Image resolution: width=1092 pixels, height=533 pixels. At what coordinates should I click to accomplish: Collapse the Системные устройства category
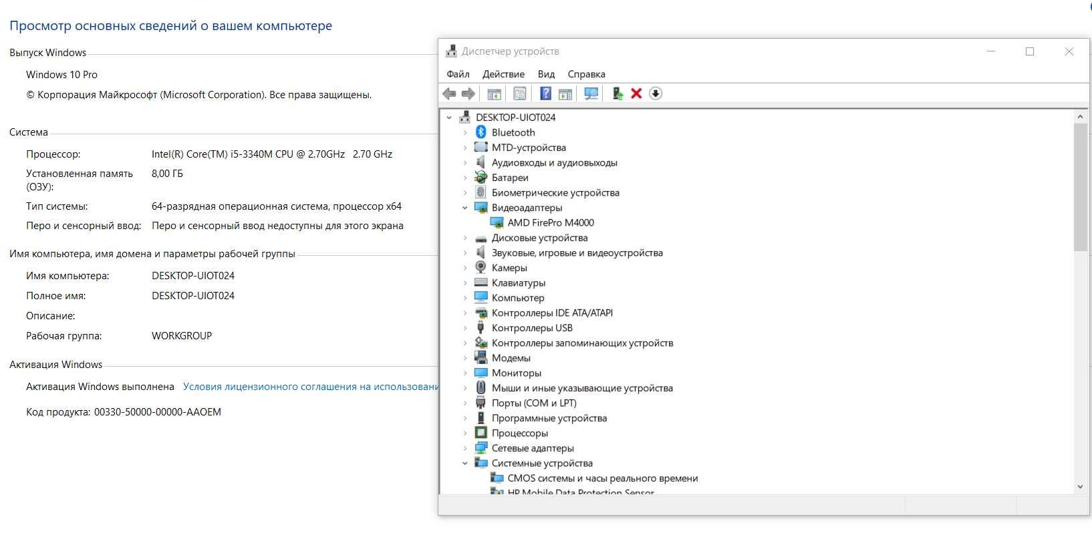pos(465,463)
